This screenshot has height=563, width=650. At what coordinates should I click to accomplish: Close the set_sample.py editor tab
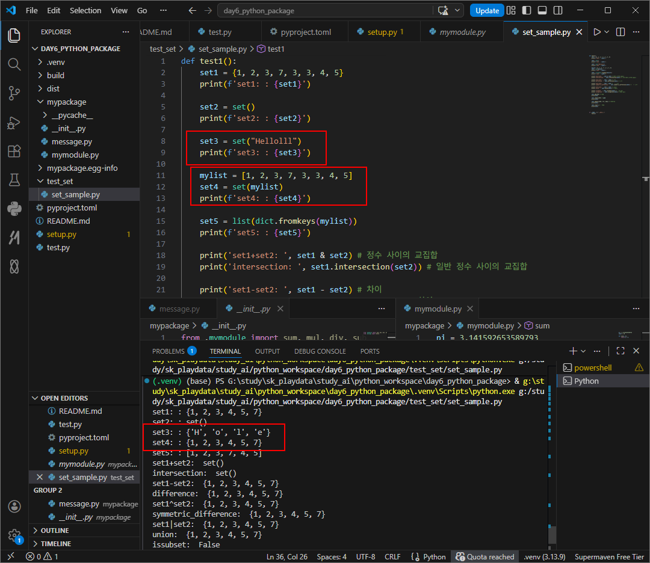pos(580,32)
